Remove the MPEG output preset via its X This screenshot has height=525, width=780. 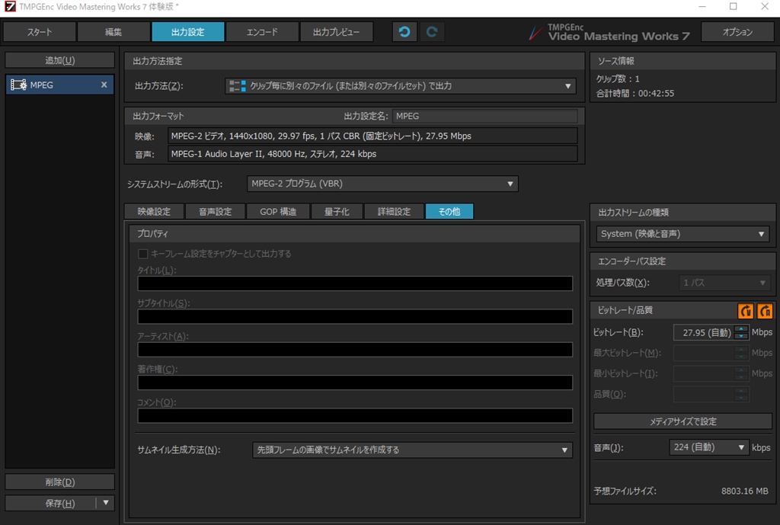pyautogui.click(x=104, y=85)
